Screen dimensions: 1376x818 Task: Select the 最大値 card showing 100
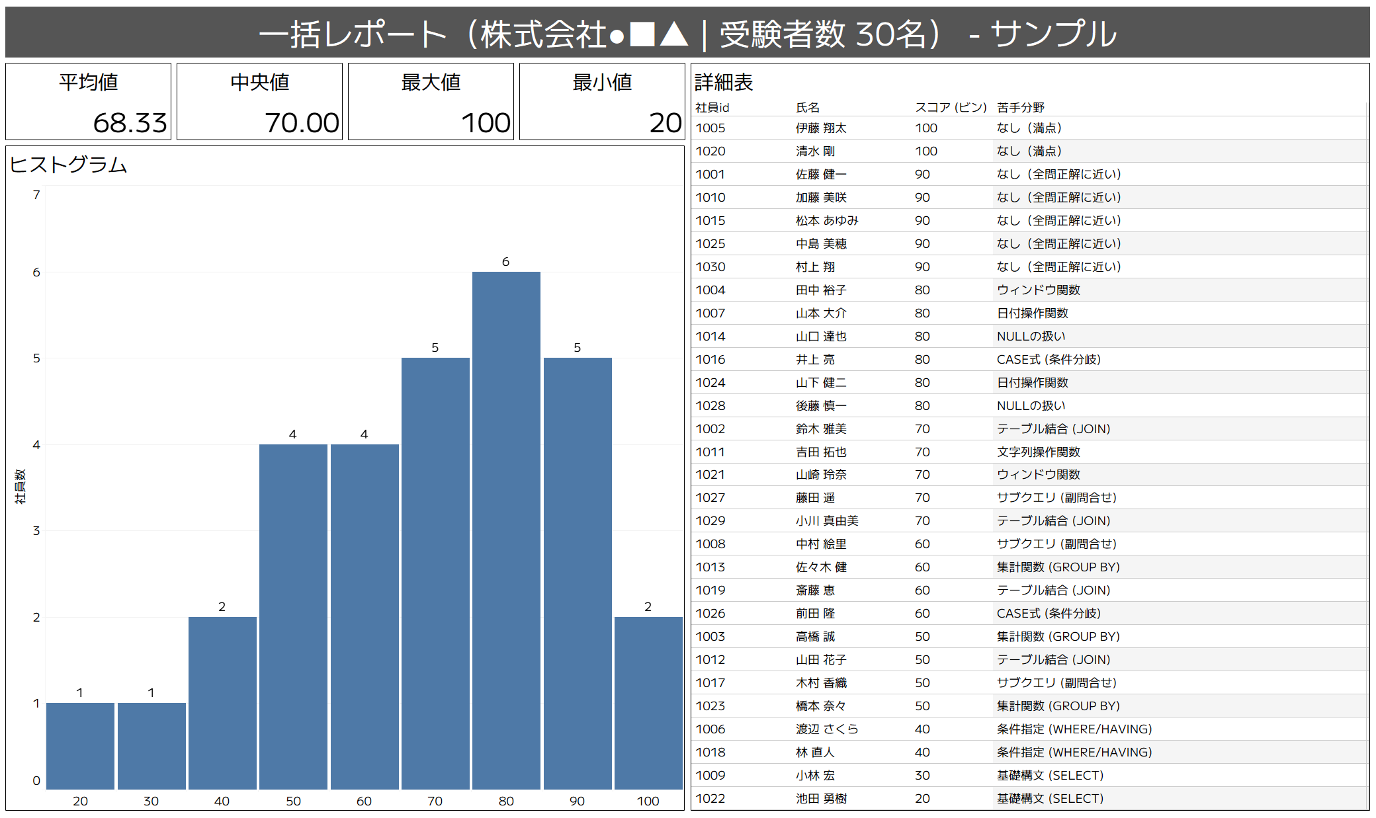431,102
